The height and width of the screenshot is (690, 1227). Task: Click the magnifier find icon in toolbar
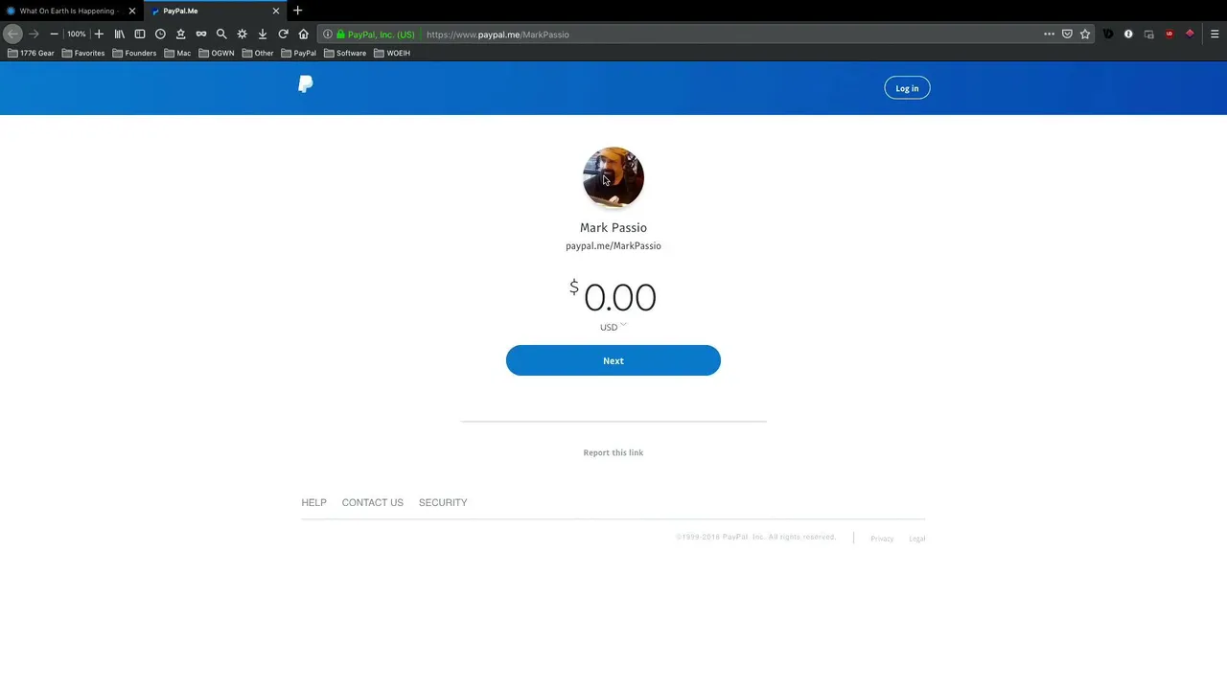point(221,34)
